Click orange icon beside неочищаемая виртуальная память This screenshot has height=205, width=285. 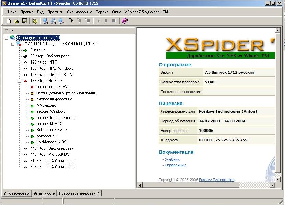pyautogui.click(x=32, y=93)
